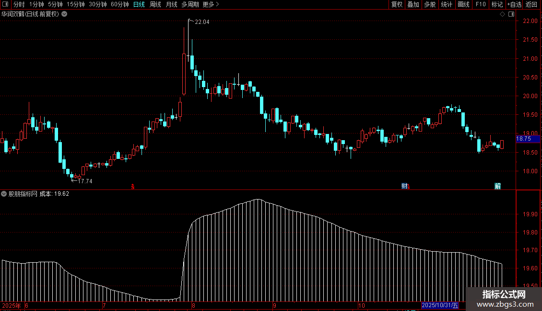Open the 统计 statistics button
542x311 pixels.
(x=447, y=4)
